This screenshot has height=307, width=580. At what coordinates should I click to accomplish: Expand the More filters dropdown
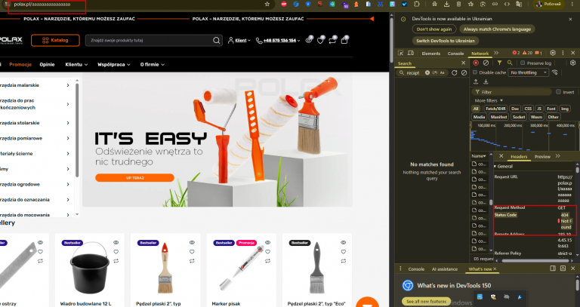coord(489,100)
